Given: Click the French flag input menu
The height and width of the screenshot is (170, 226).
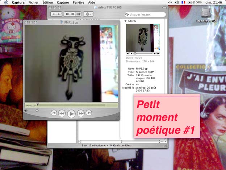Looking at the screenshot, I should point(183,2).
